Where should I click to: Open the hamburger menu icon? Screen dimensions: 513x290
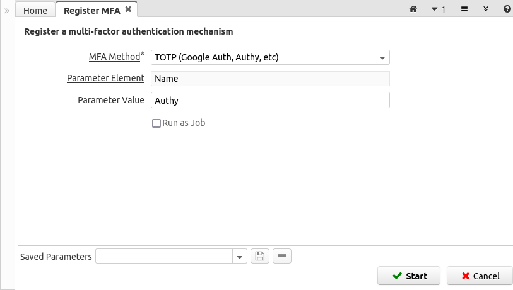point(464,9)
